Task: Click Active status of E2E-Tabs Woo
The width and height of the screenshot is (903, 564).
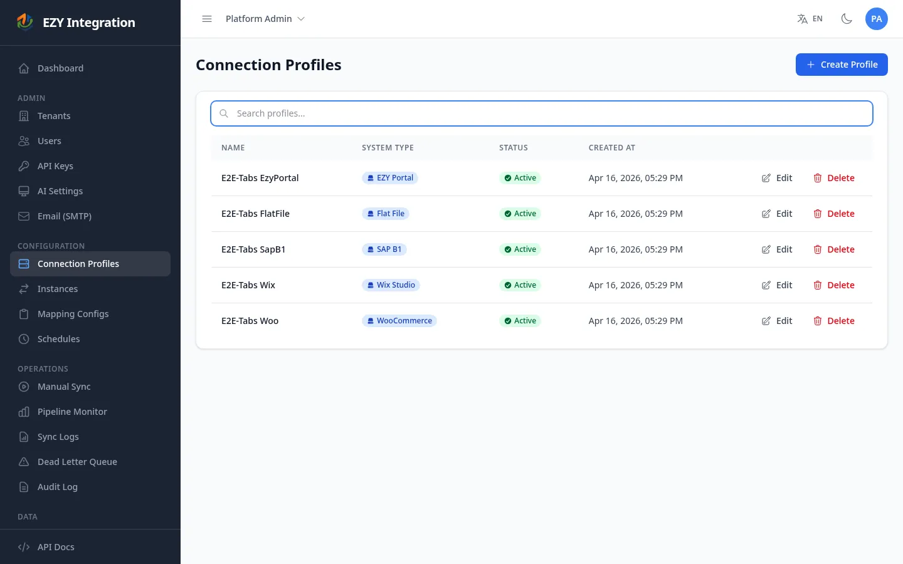Action: [x=520, y=321]
